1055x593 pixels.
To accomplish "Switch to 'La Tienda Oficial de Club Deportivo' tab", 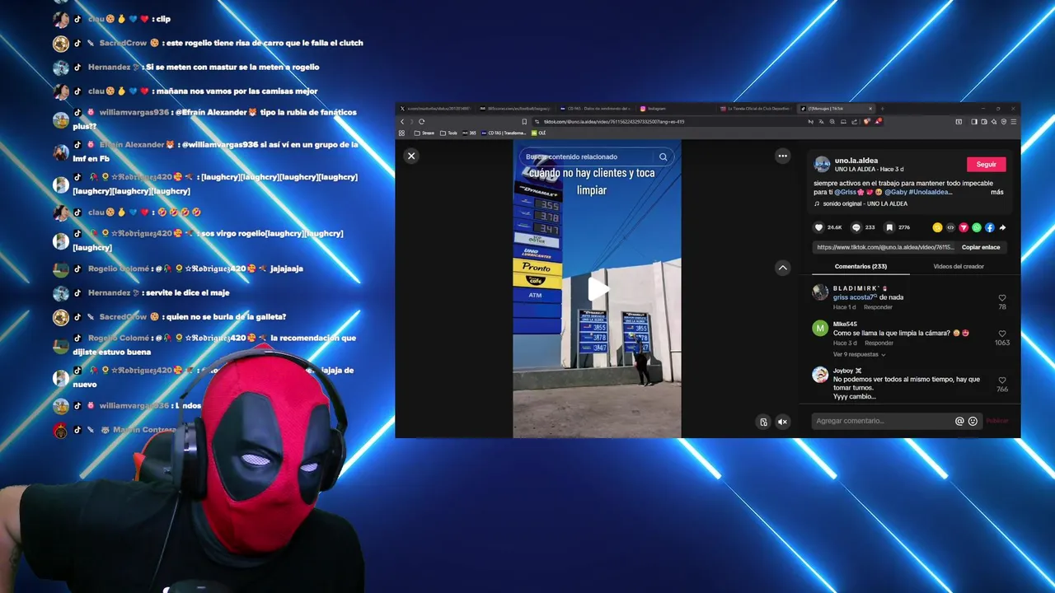I will 754,109.
